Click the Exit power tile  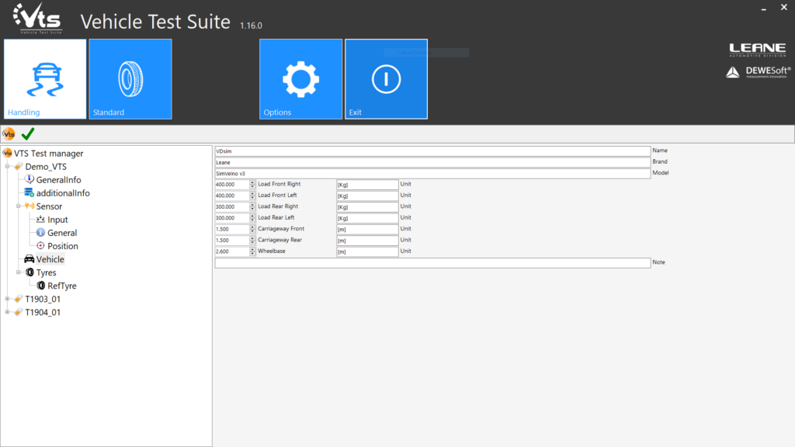[x=386, y=79]
